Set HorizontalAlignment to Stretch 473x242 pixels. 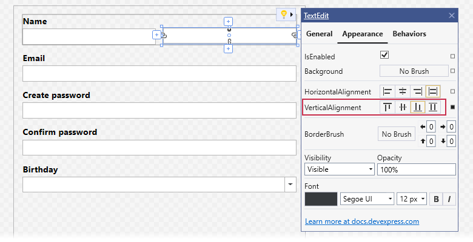click(433, 91)
